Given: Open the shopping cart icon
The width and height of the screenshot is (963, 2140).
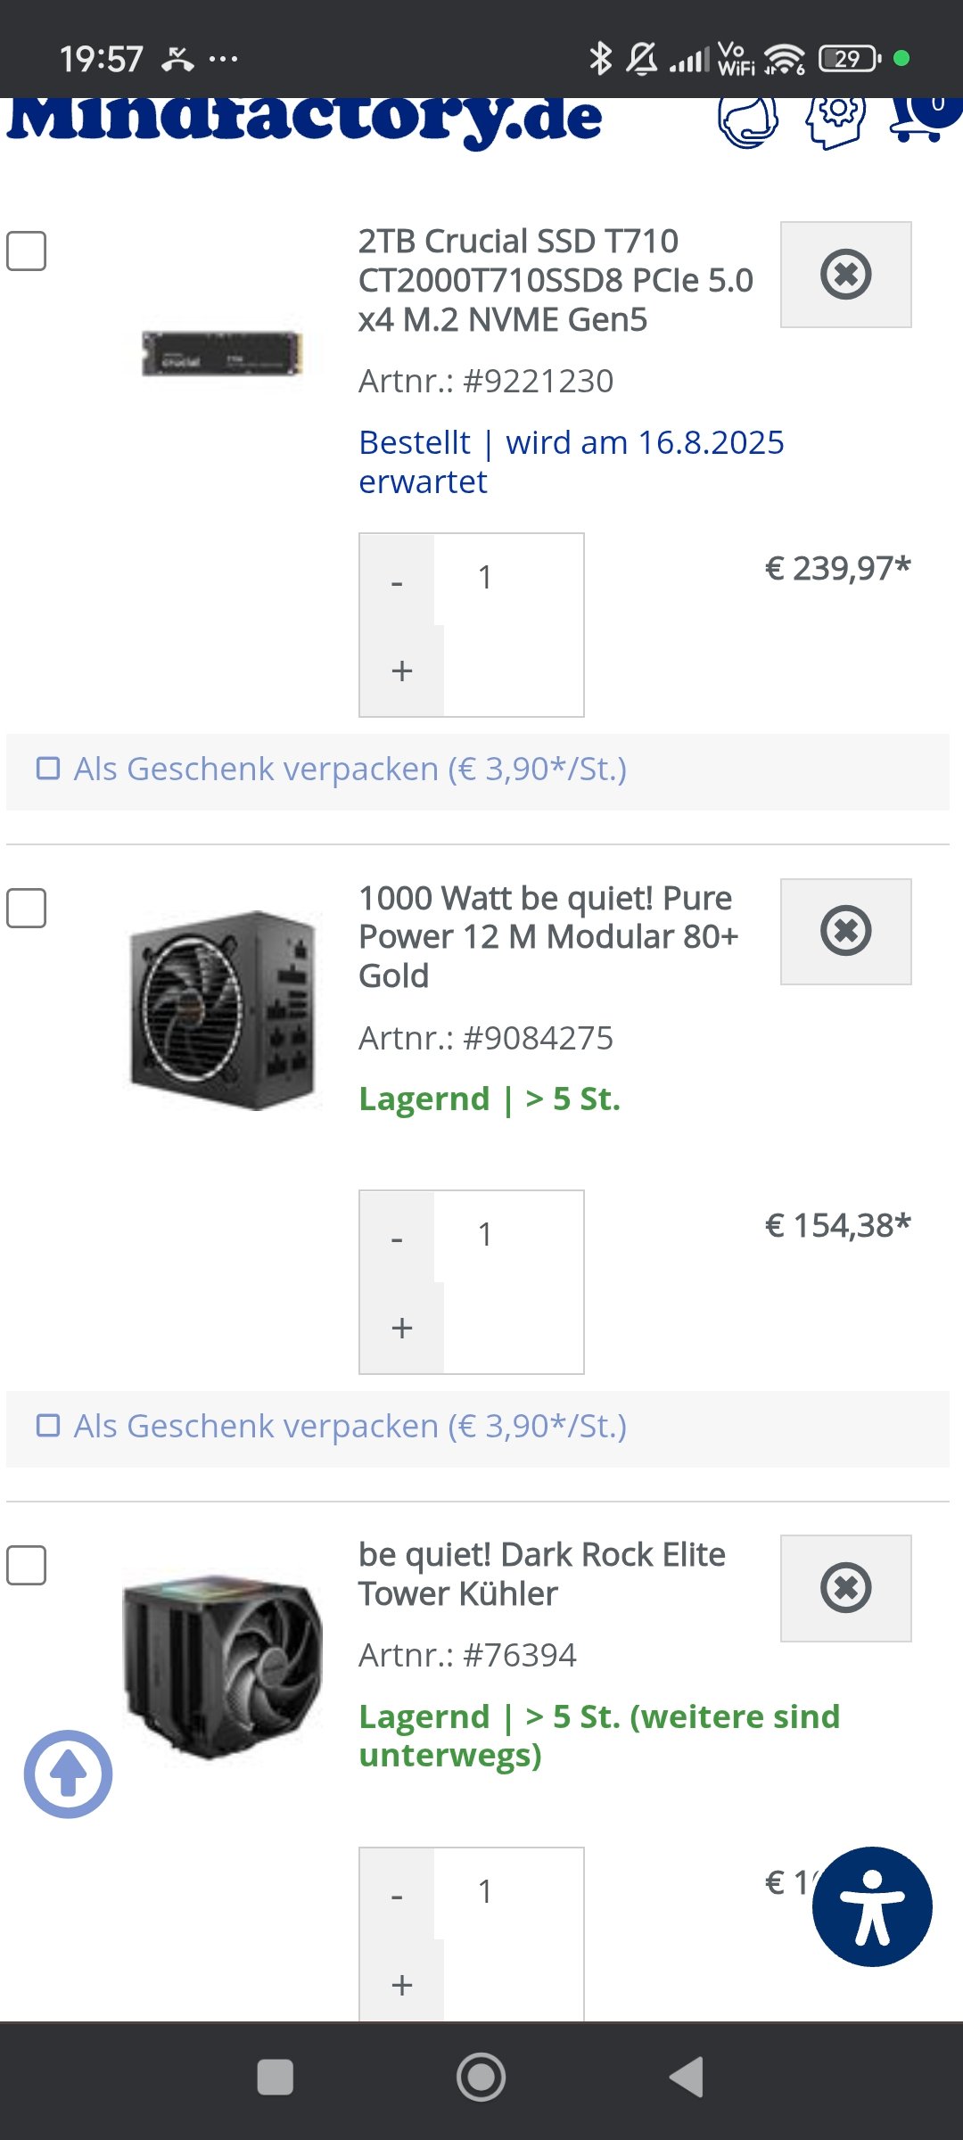Looking at the screenshot, I should pyautogui.click(x=918, y=119).
